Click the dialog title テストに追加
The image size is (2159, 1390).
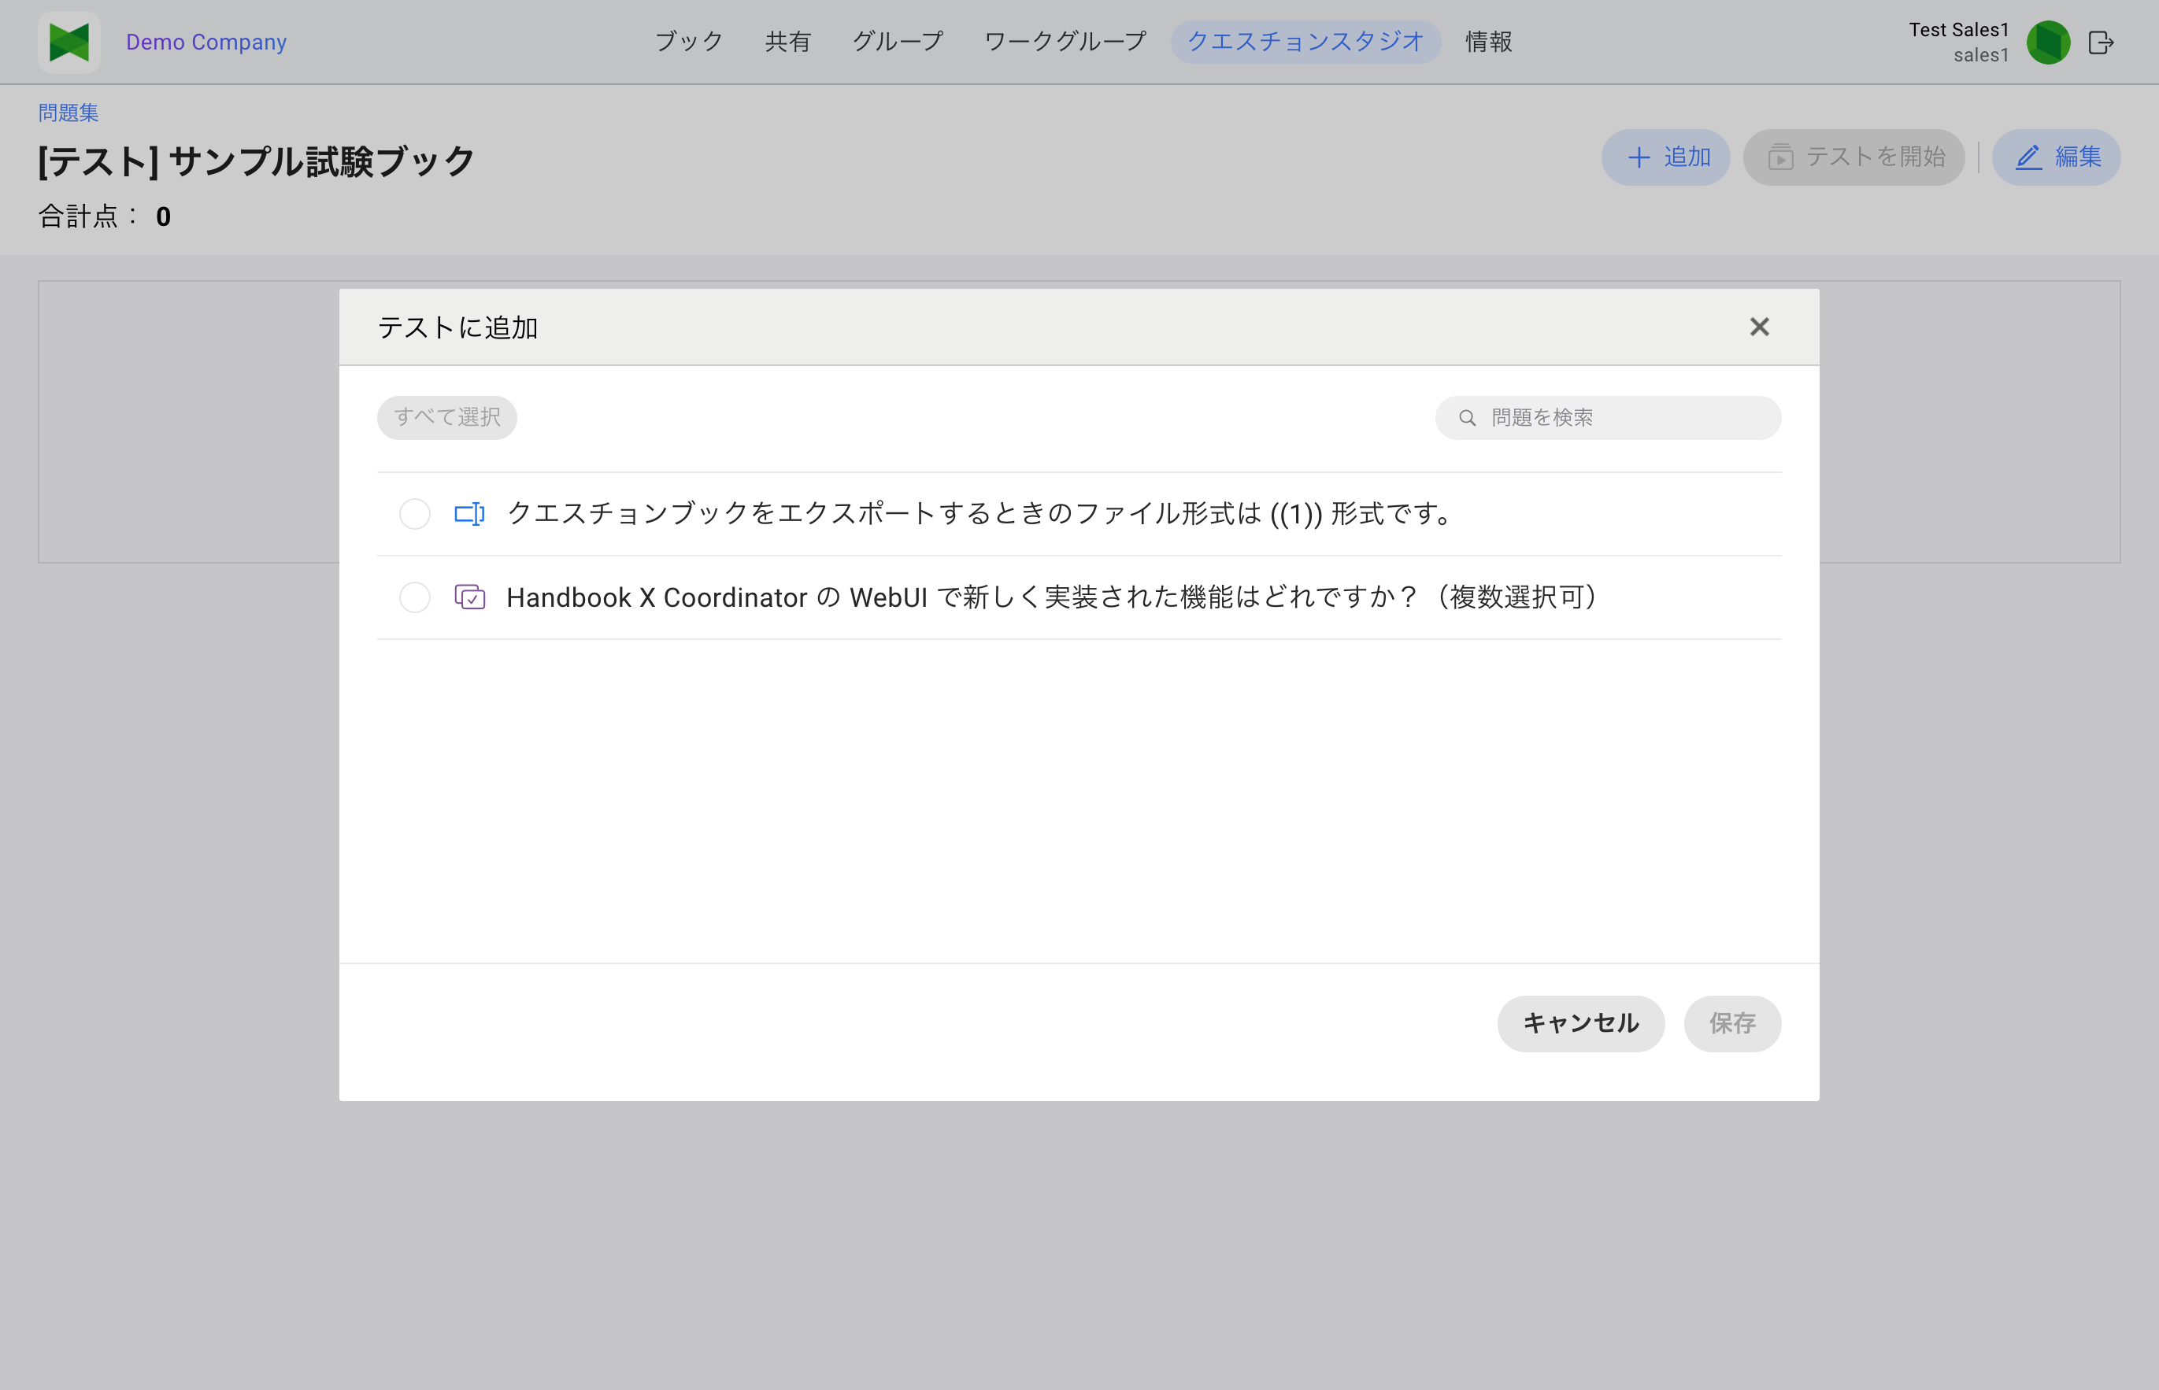(457, 327)
